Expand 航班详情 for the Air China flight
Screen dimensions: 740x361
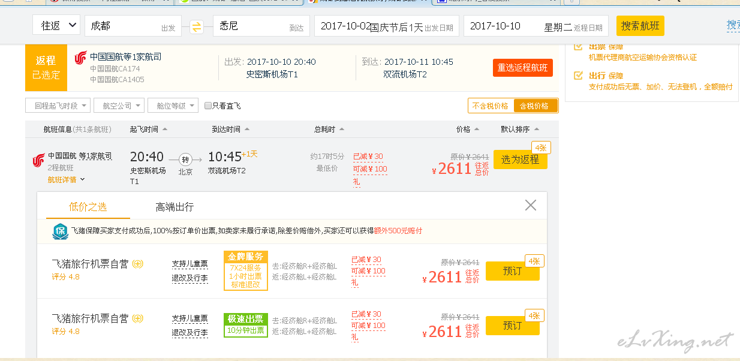pyautogui.click(x=67, y=179)
